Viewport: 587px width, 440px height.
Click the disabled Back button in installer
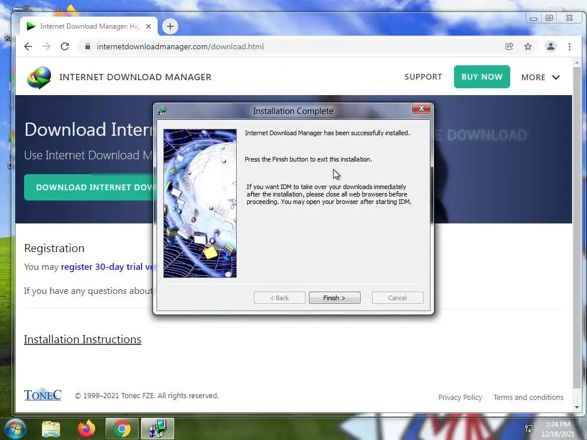[279, 298]
